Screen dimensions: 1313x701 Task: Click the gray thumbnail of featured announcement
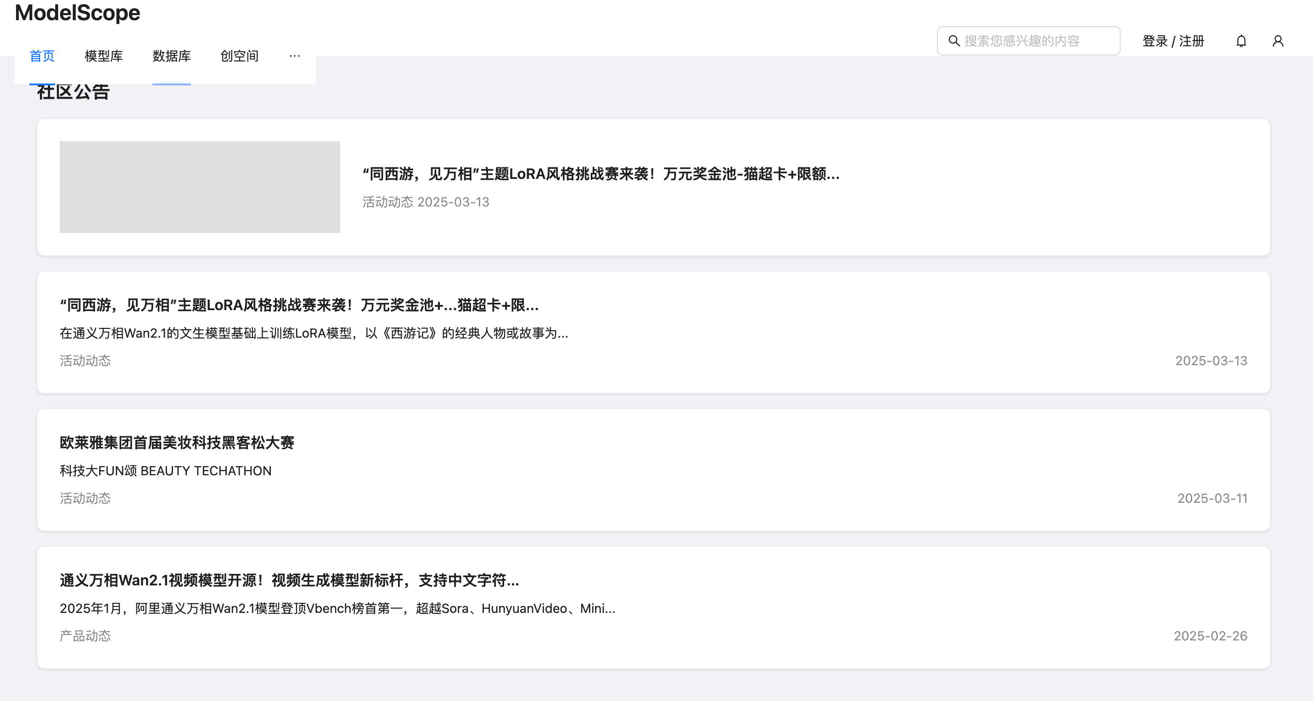point(199,187)
